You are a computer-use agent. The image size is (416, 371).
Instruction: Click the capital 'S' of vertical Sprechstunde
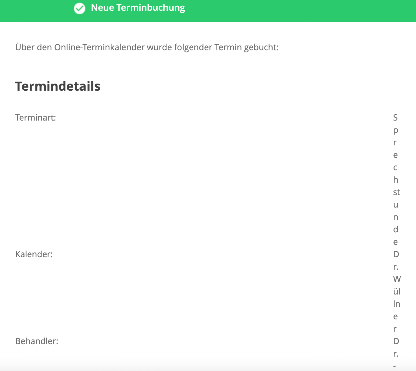coord(395,117)
